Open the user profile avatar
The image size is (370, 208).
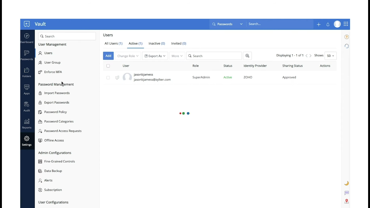click(337, 24)
